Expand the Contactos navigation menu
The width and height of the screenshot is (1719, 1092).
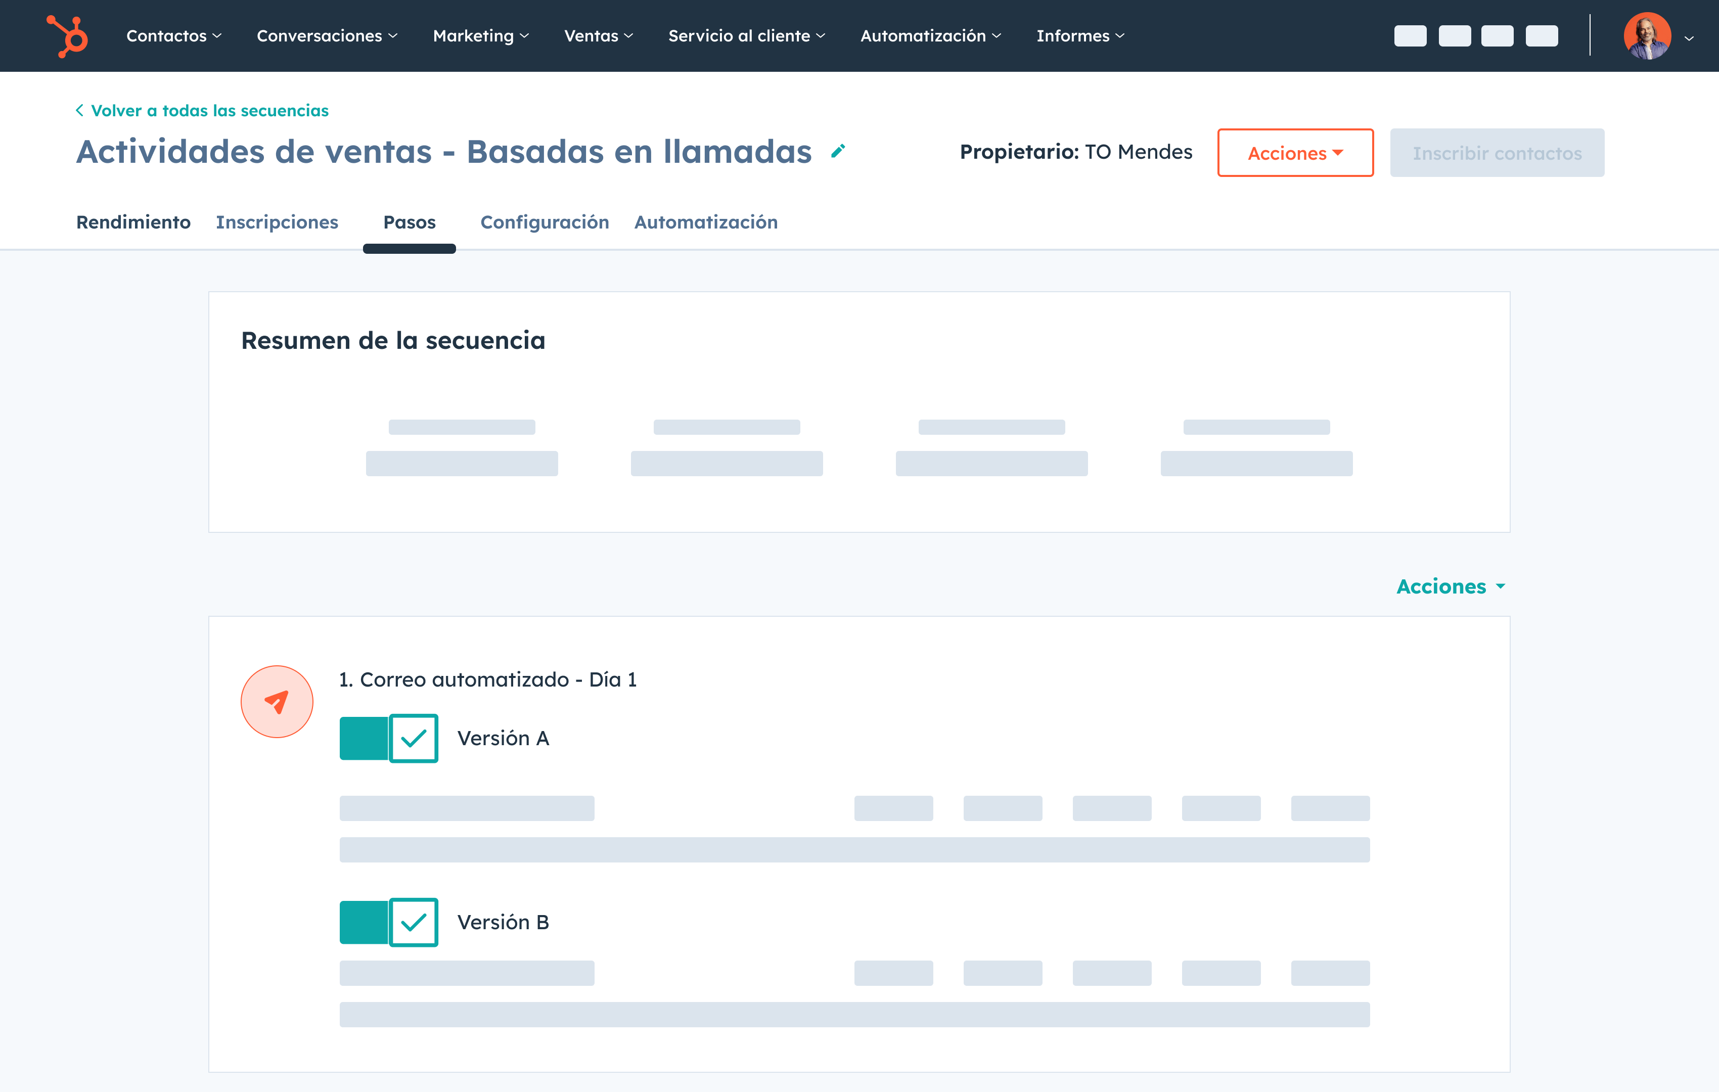click(173, 36)
